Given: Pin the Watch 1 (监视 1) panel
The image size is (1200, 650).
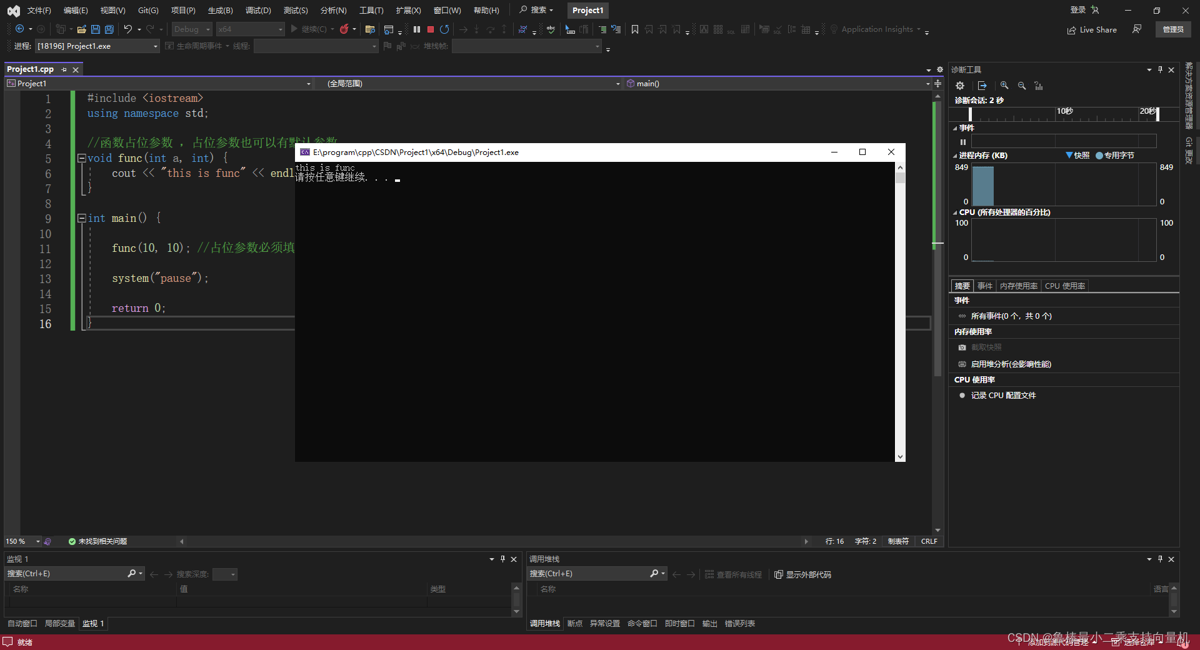Looking at the screenshot, I should point(502,559).
